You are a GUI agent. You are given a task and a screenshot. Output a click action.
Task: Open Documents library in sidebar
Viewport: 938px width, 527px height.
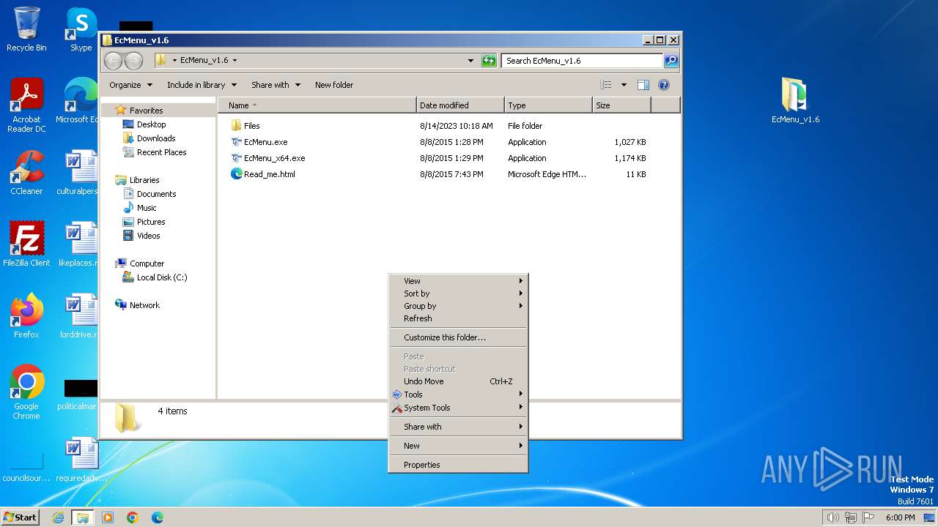[x=156, y=194]
